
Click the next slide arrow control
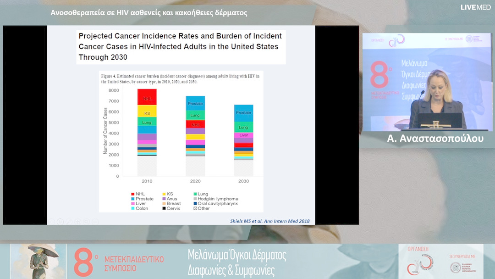[x=60, y=221]
